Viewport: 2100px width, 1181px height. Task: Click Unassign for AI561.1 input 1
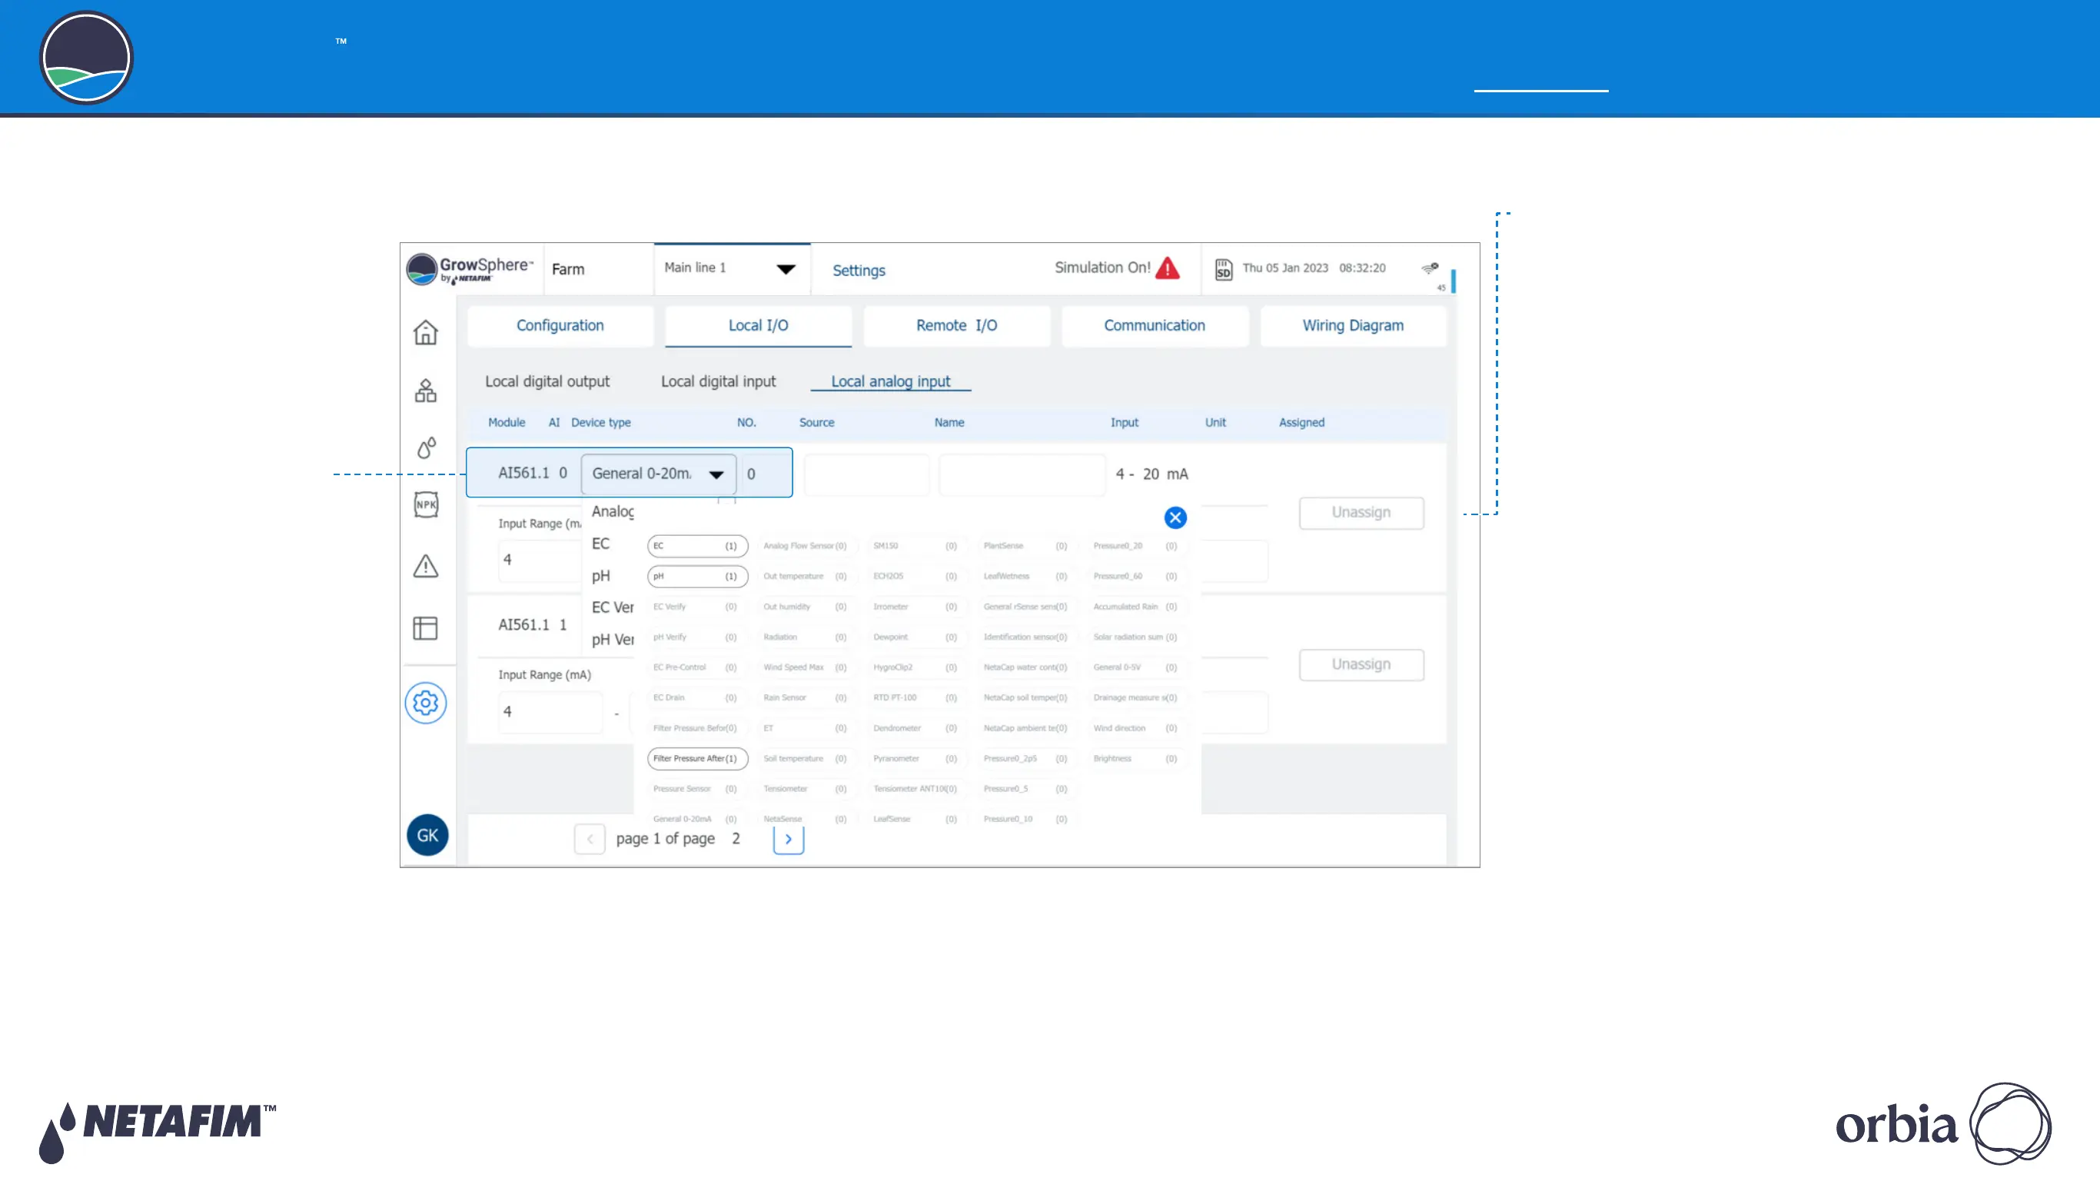pos(1361,665)
